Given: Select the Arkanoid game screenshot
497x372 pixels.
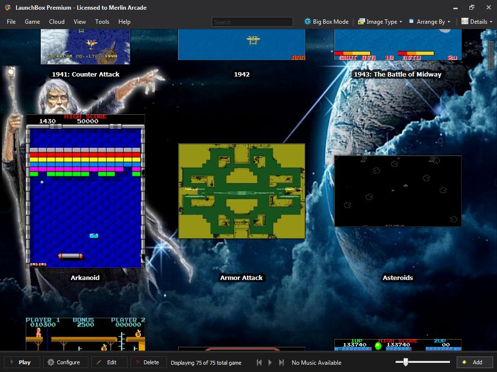Looking at the screenshot, I should [85, 191].
